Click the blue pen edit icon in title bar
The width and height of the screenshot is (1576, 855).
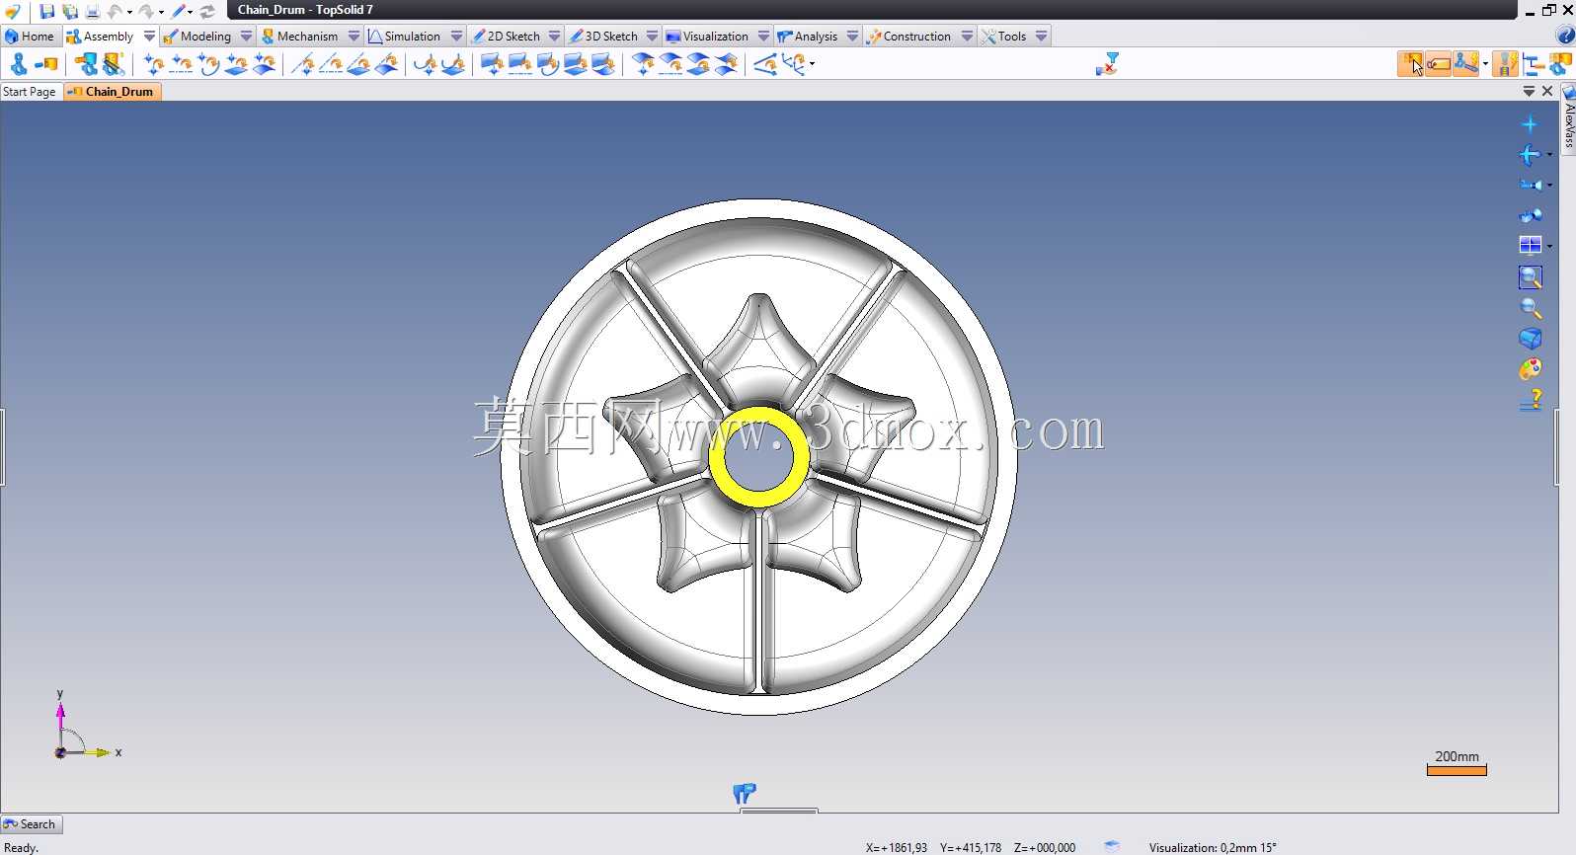click(179, 11)
